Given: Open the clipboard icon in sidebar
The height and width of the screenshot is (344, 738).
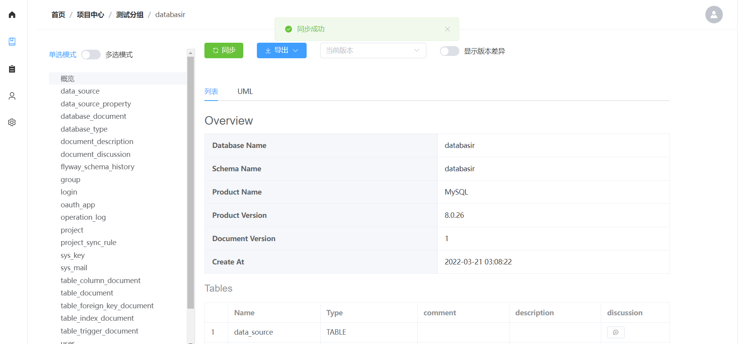Looking at the screenshot, I should [x=12, y=69].
